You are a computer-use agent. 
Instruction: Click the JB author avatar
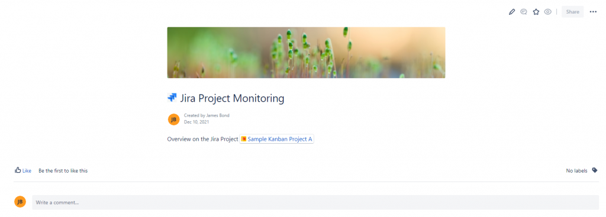pyautogui.click(x=173, y=119)
